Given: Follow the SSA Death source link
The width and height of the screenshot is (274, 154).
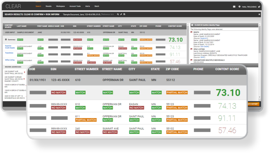Looking at the screenshot, I should (204, 47).
